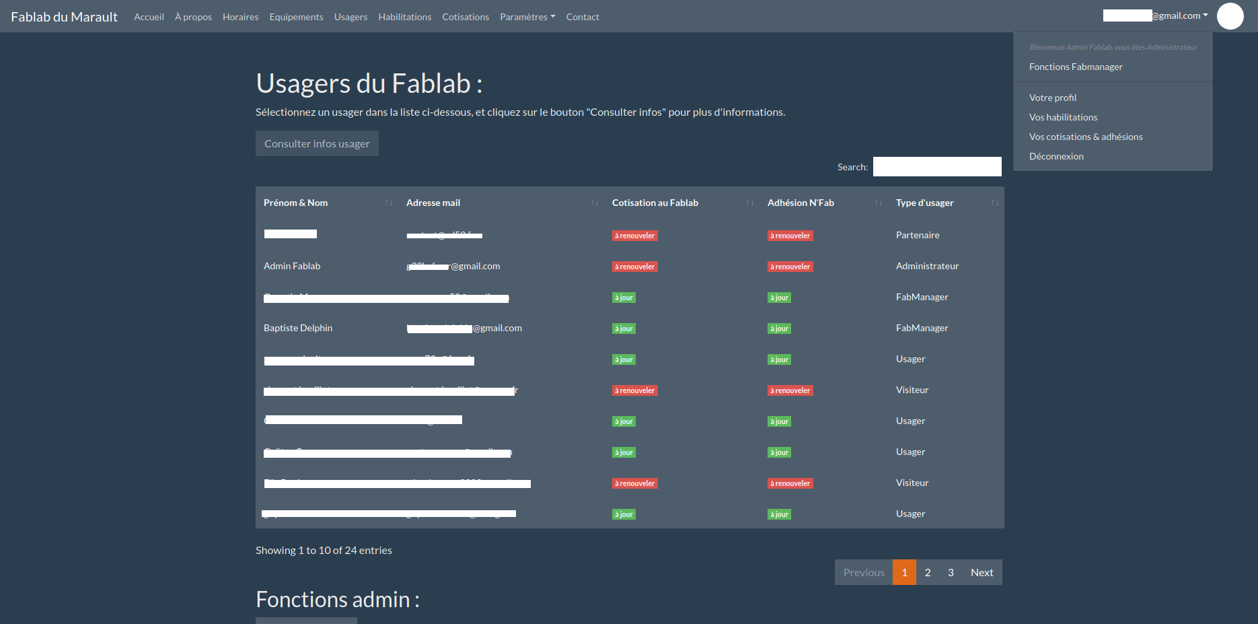Click the Search input field
Image resolution: width=1258 pixels, height=624 pixels.
[936, 167]
